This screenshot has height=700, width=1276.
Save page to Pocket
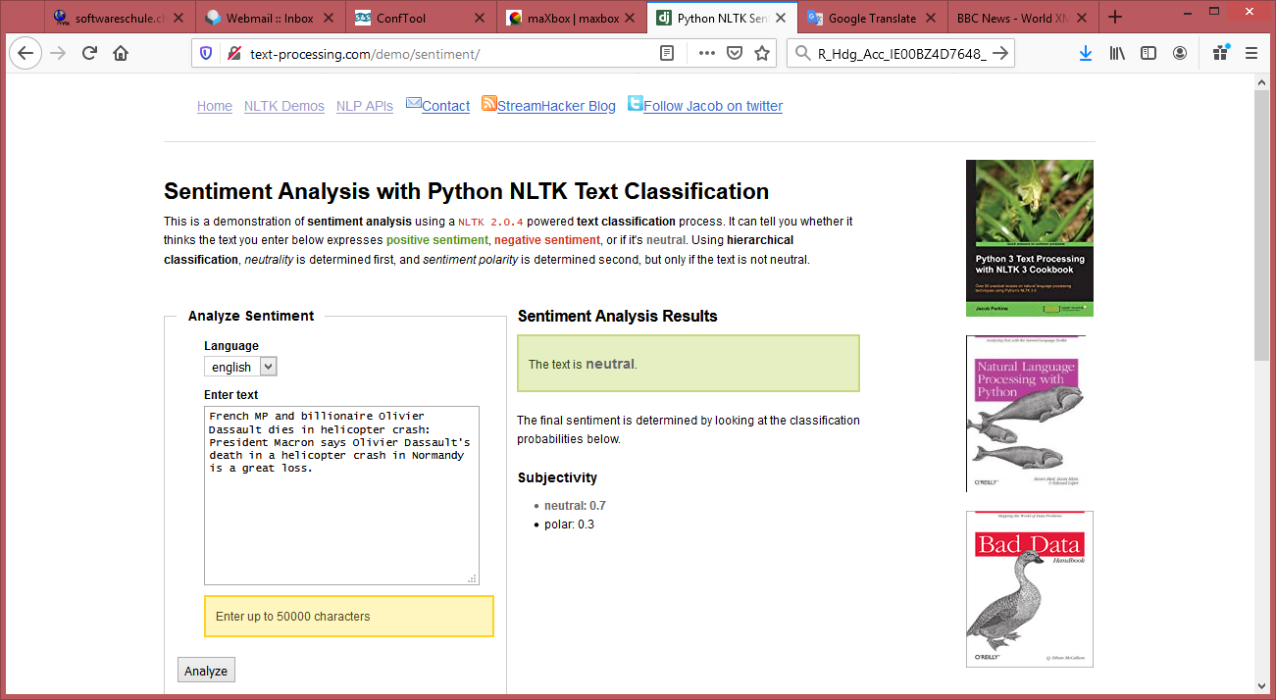coord(734,54)
